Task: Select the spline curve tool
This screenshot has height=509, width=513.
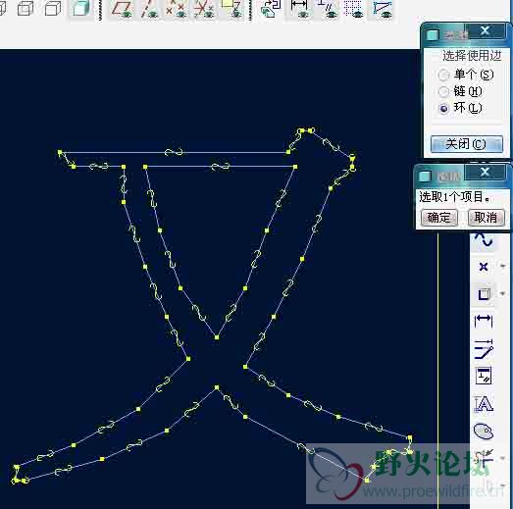Action: (x=484, y=240)
